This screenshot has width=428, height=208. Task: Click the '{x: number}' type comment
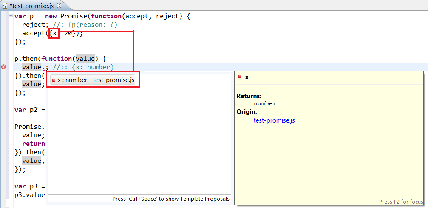[x=93, y=67]
